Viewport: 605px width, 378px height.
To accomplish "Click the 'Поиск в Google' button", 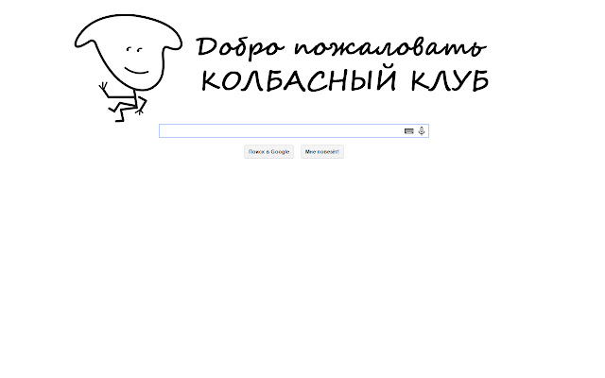I will pos(268,151).
